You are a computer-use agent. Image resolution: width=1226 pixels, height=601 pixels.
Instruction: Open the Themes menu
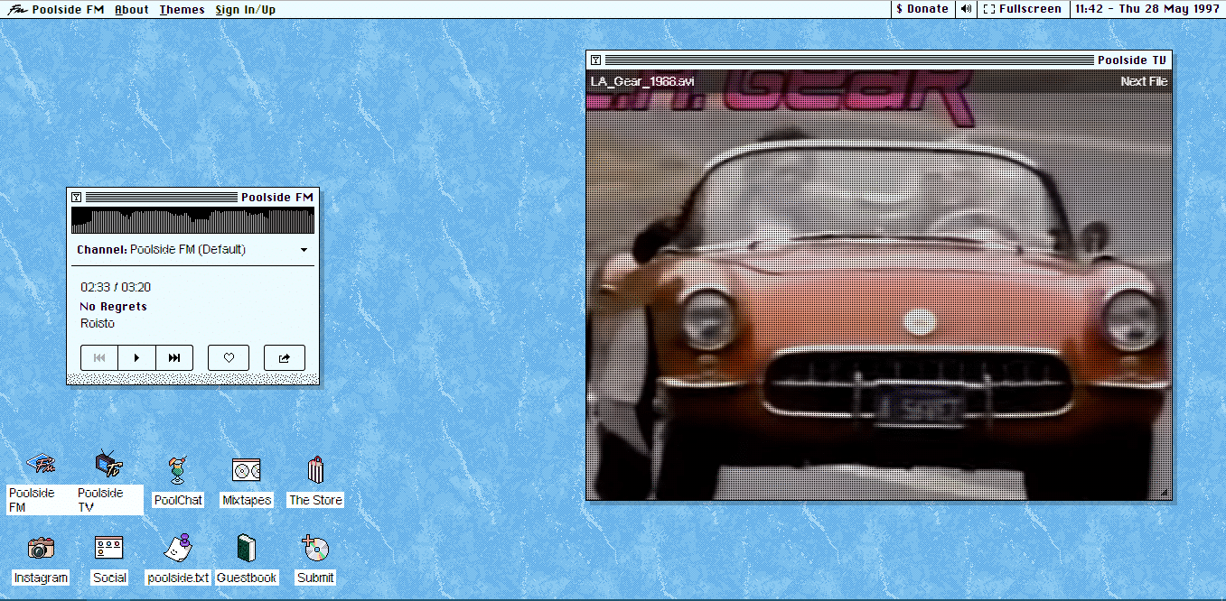[182, 9]
